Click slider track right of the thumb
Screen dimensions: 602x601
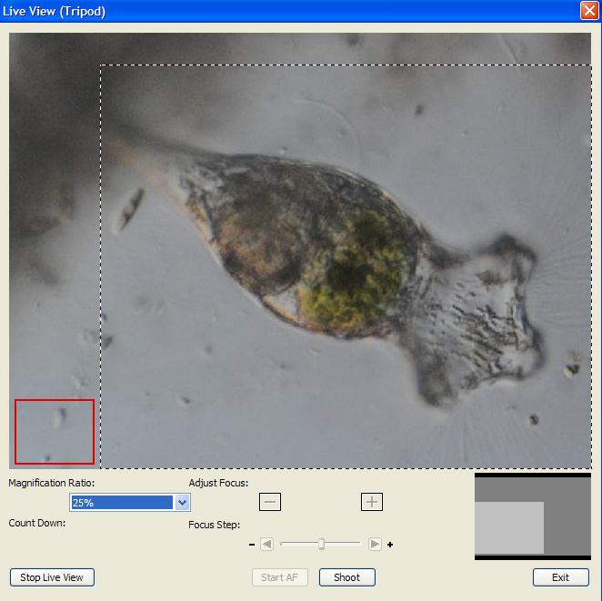(x=344, y=544)
